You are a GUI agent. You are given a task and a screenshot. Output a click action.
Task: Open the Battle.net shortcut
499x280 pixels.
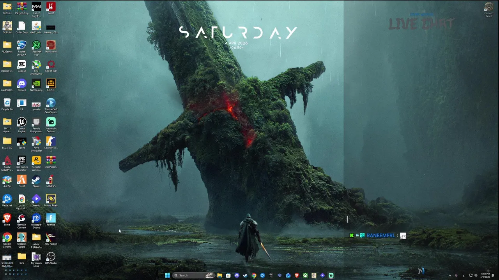(7, 201)
